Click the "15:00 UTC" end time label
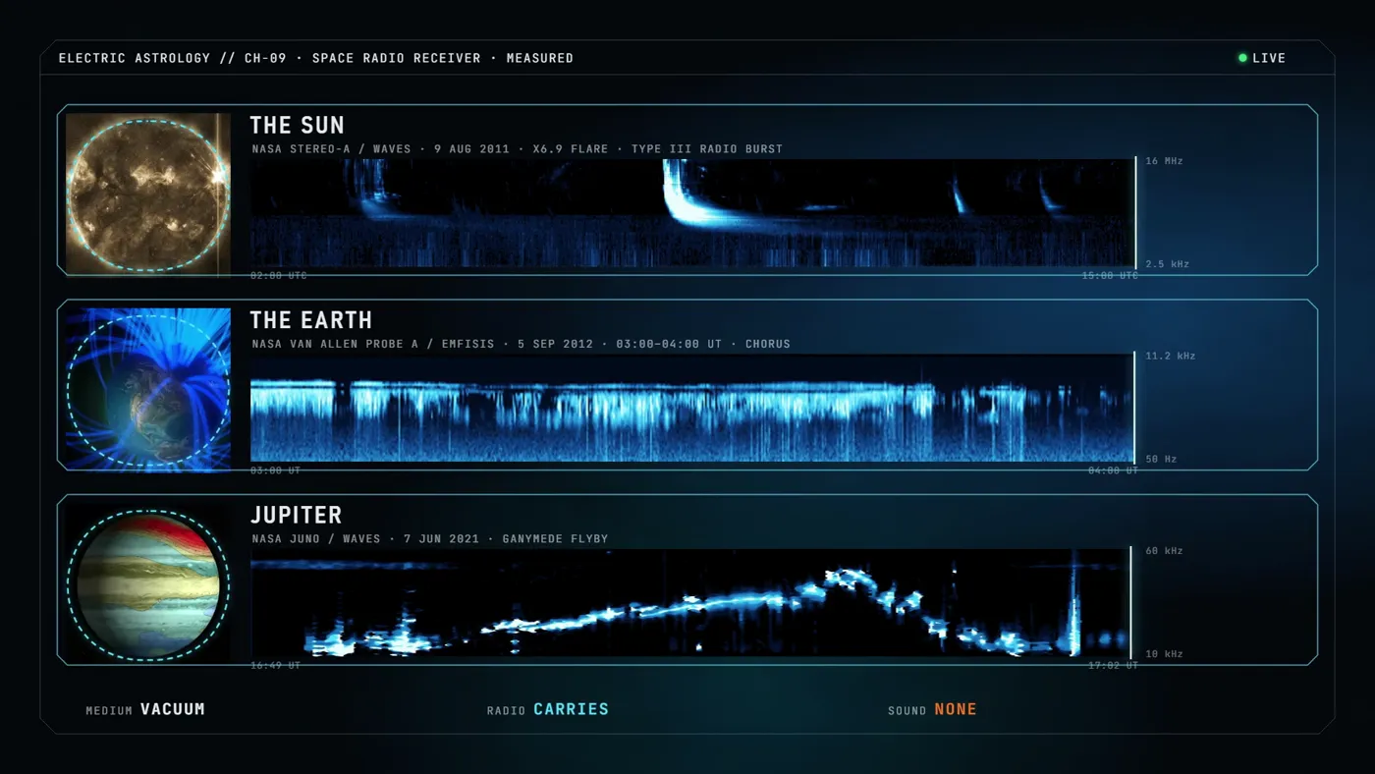The height and width of the screenshot is (774, 1375). tap(1110, 276)
